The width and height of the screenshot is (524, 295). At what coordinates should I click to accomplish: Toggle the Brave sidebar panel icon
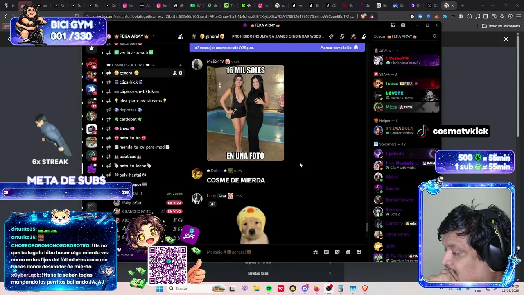coord(486,16)
